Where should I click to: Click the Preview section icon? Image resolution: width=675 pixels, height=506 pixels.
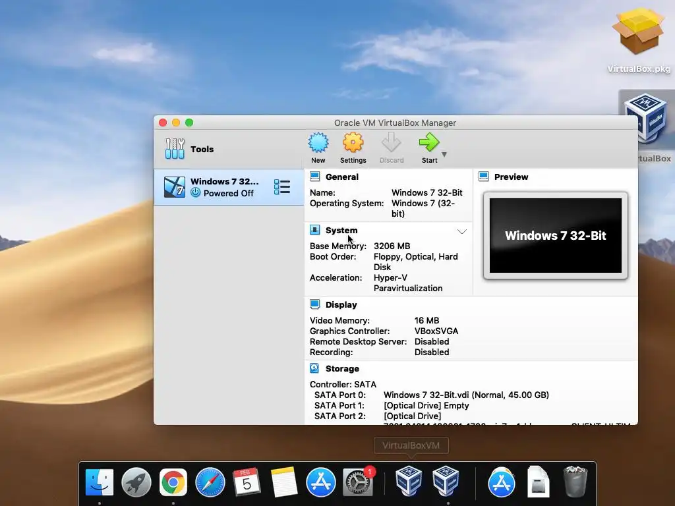[484, 177]
